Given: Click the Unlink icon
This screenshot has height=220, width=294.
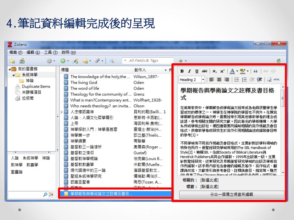Looking at the screenshot, I should tap(273, 71).
